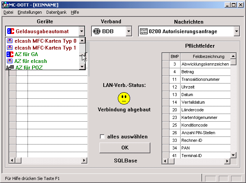Click the EC icon beside Geldausgabeautomat
Image resolution: width=246 pixels, height=183 pixels.
[x=11, y=31]
